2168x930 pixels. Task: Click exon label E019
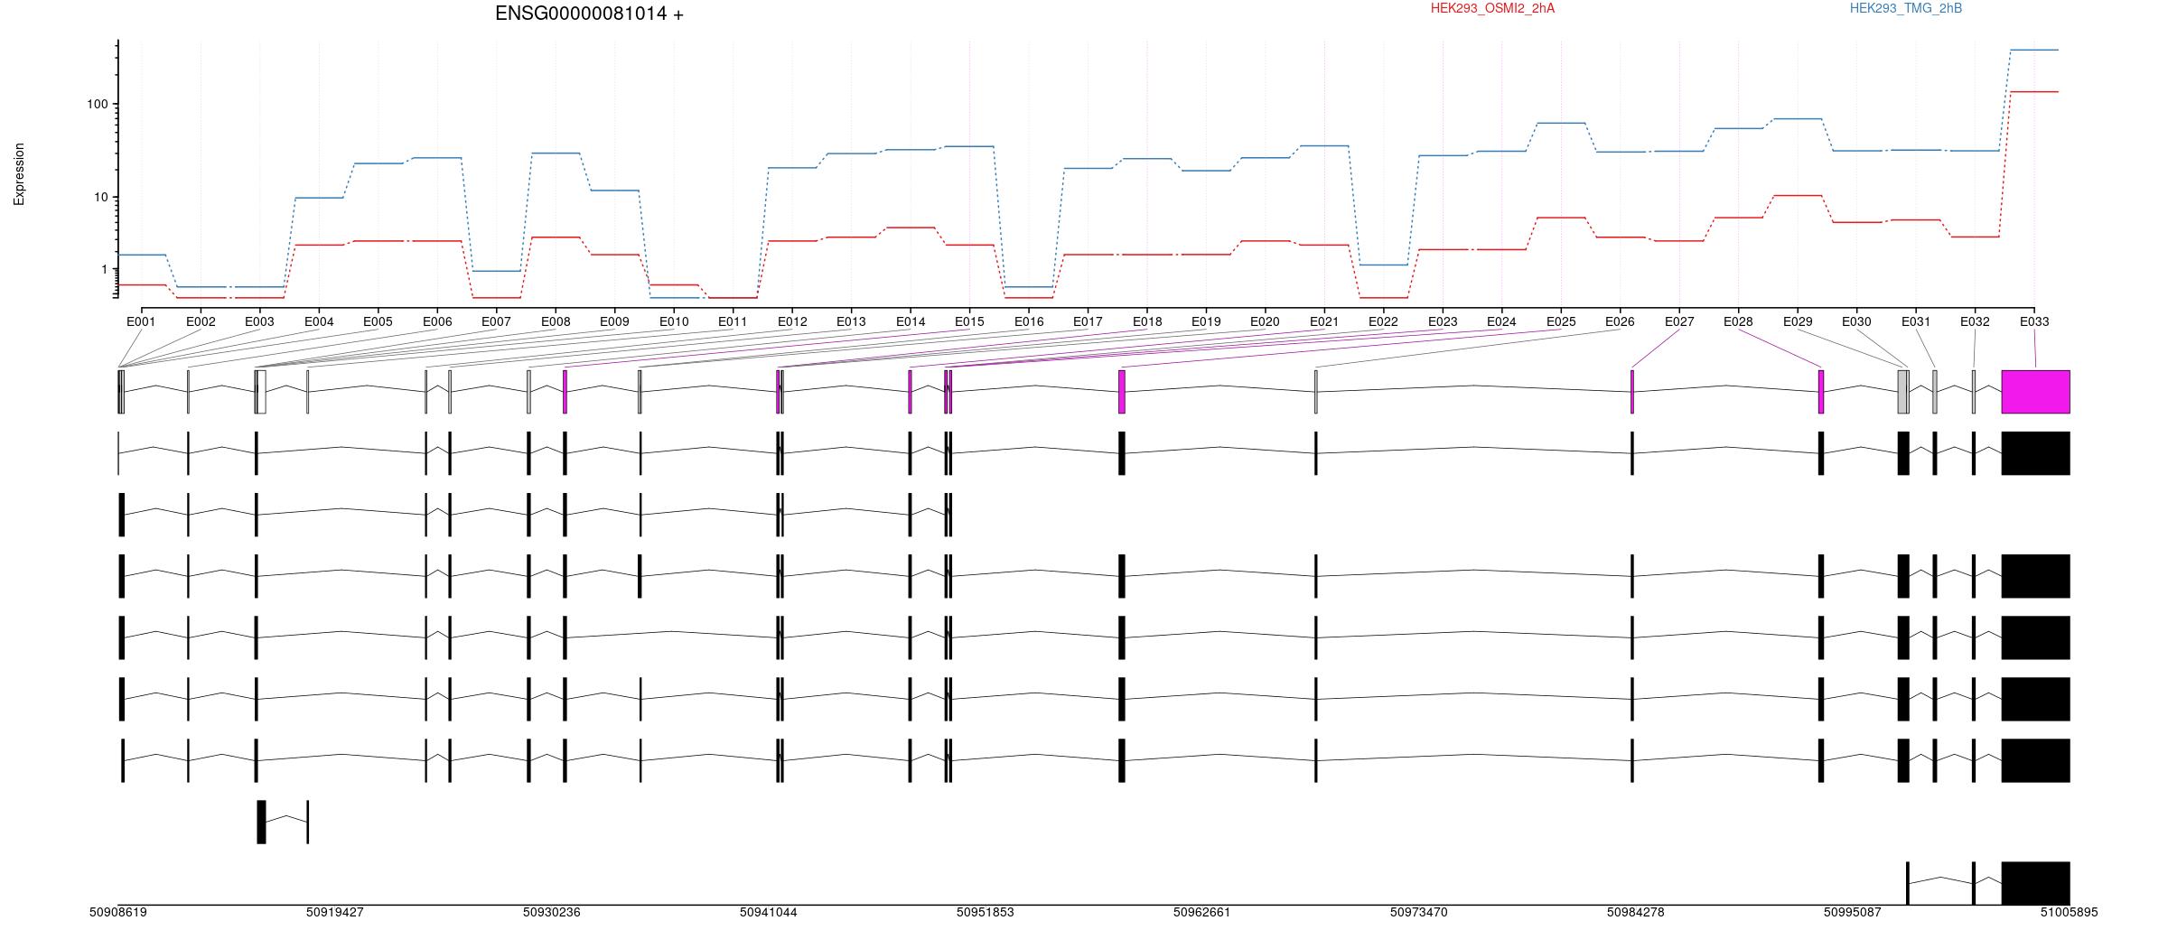pos(1206,321)
